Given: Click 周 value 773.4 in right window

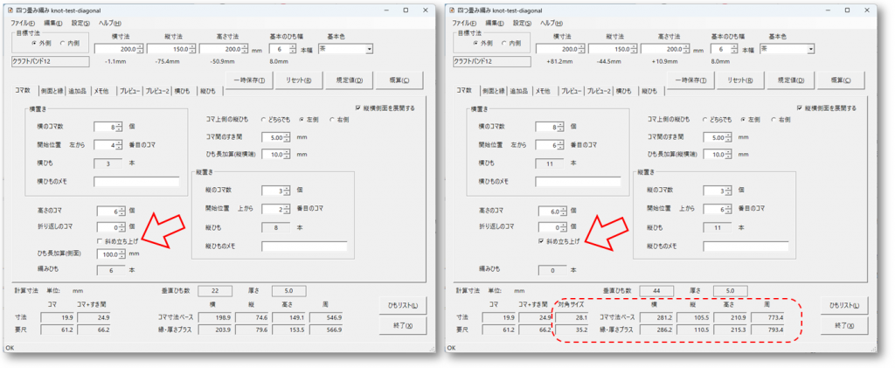Looking at the screenshot, I should [x=767, y=317].
